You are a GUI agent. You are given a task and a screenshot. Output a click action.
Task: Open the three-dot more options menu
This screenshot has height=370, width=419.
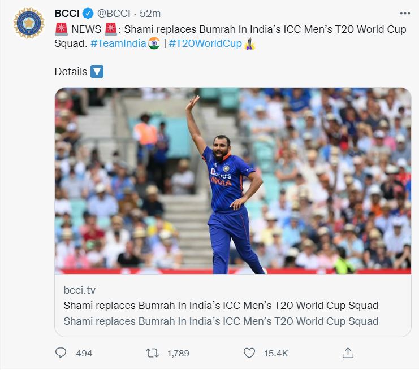(x=405, y=14)
